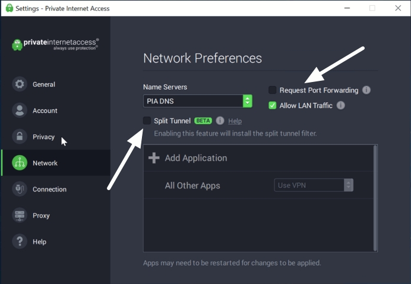The image size is (411, 284).
Task: Click the info icon beside Allow LAN Traffic
Action: point(341,105)
